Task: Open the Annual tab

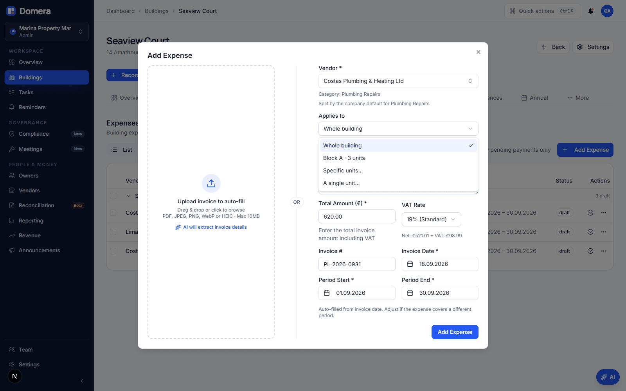Action: coord(534,98)
